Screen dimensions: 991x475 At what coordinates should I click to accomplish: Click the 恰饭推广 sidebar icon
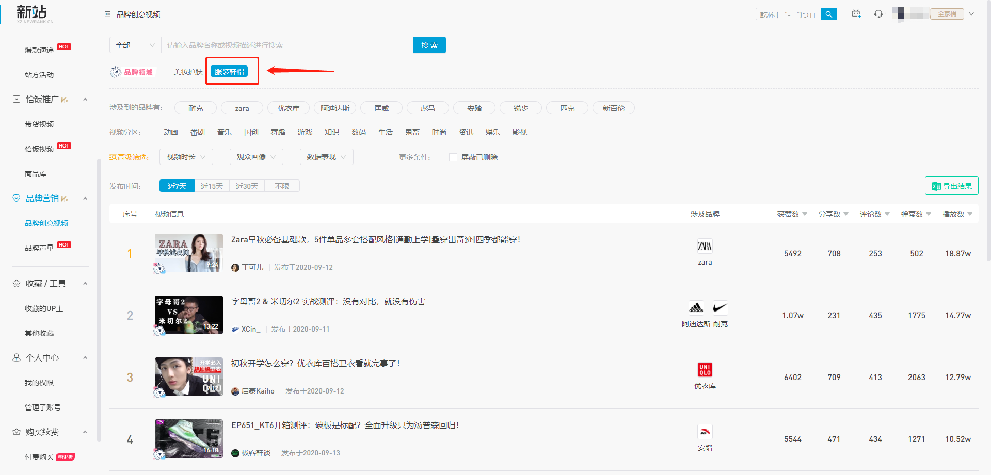[x=17, y=99]
